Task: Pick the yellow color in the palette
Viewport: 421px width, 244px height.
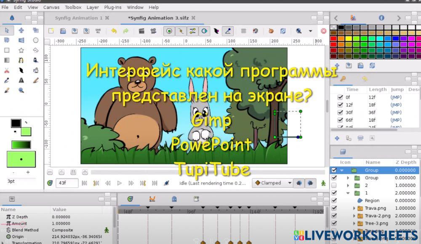Action: (x=349, y=38)
